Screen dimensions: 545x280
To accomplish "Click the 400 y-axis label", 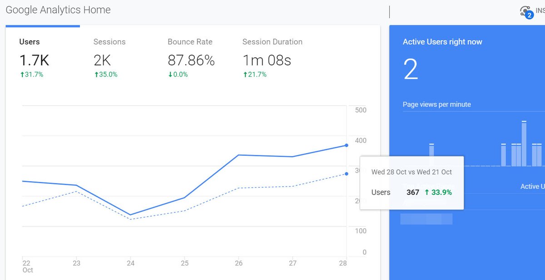I will tap(361, 140).
